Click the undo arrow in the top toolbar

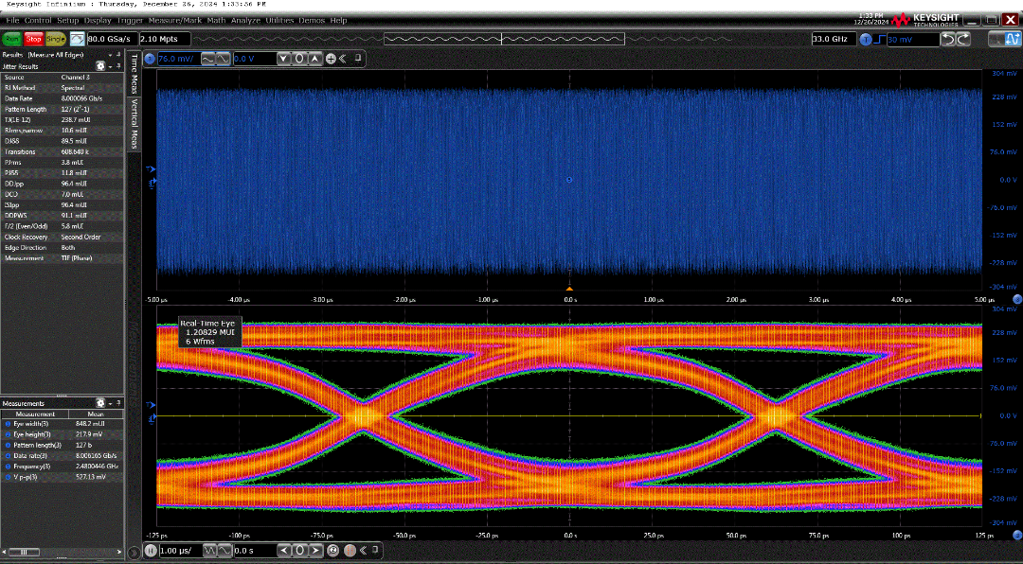946,39
